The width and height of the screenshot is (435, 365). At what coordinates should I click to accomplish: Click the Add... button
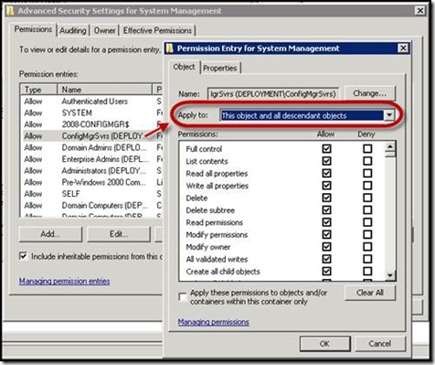coord(50,234)
